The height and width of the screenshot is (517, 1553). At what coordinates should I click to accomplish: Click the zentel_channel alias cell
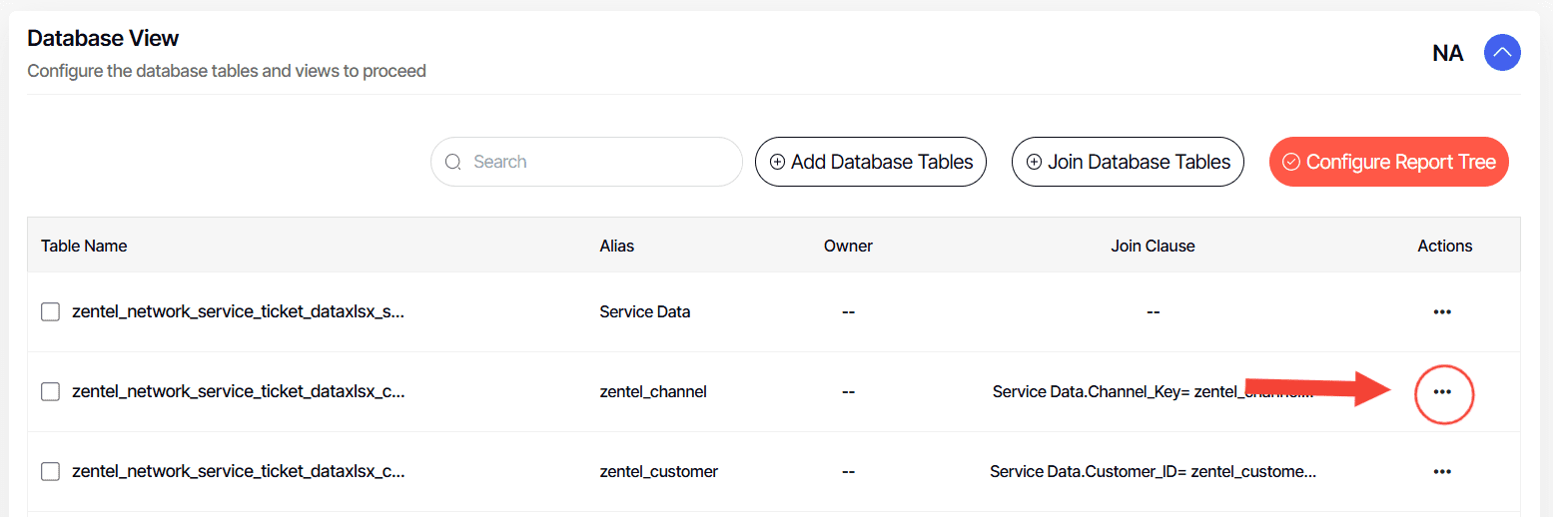[x=653, y=391]
